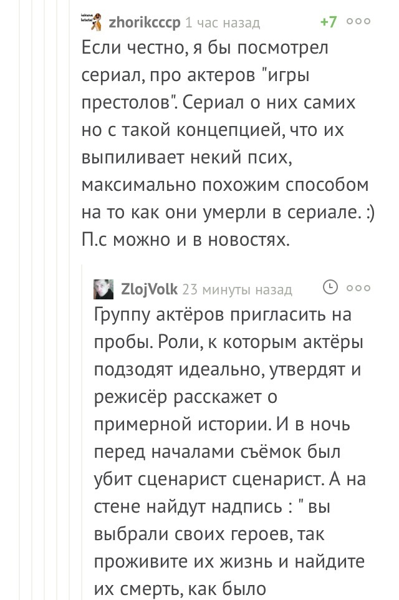Tap ZlojVolk's profile avatar
The height and width of the screenshot is (600, 399).
(103, 288)
